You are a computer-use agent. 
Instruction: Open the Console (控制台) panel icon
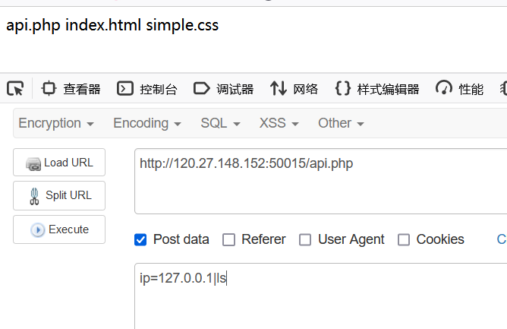coord(125,88)
